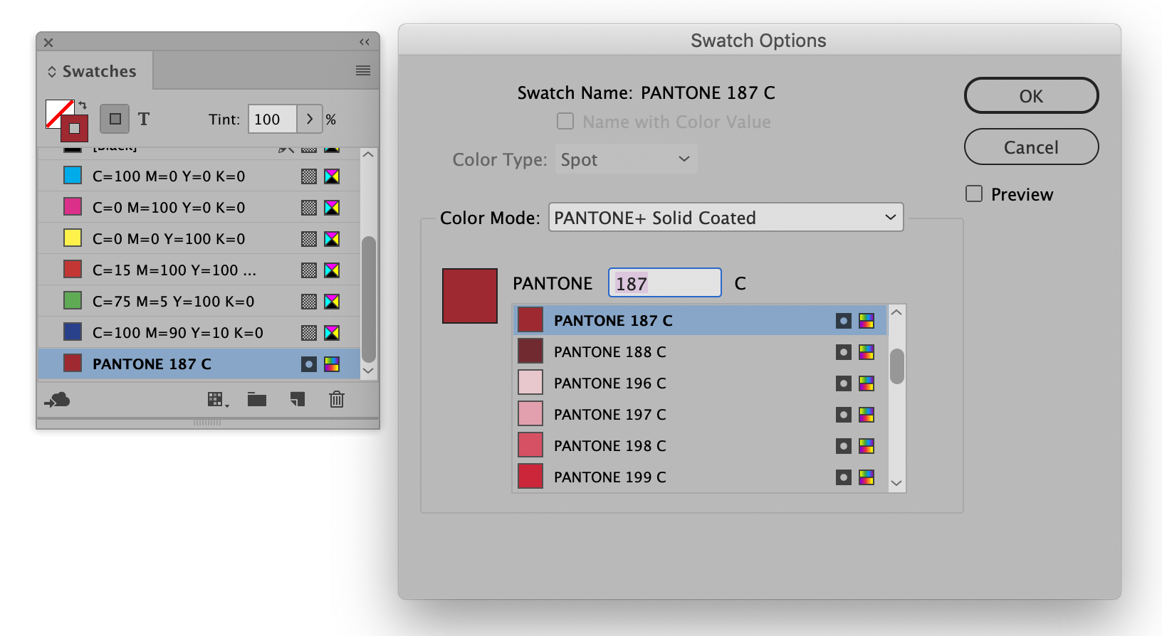Viewport: 1162px width, 636px height.
Task: Open the Swatches panel menu icon
Action: (x=363, y=70)
